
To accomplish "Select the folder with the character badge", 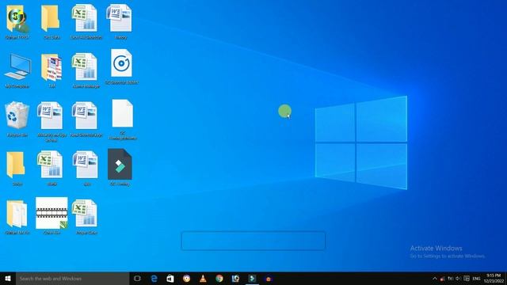I will pyautogui.click(x=17, y=19).
